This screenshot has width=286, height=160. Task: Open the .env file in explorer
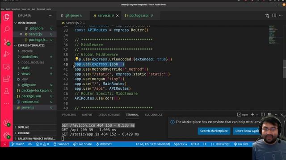[x=25, y=79]
